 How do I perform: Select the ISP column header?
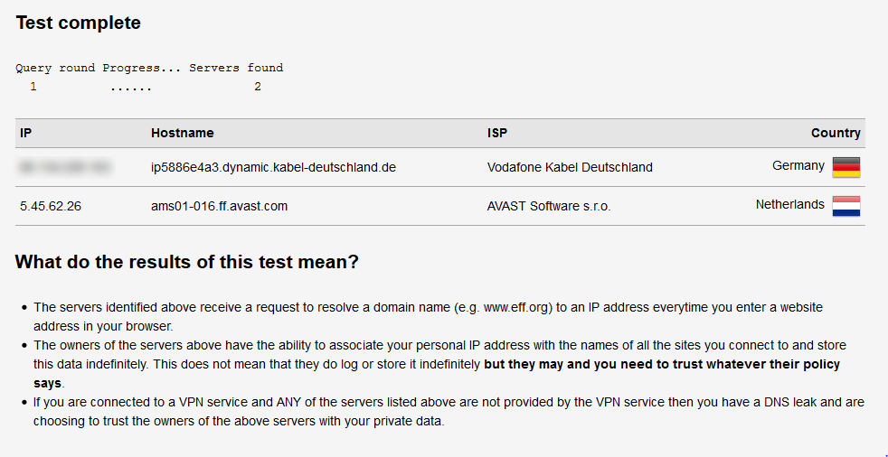pos(497,133)
